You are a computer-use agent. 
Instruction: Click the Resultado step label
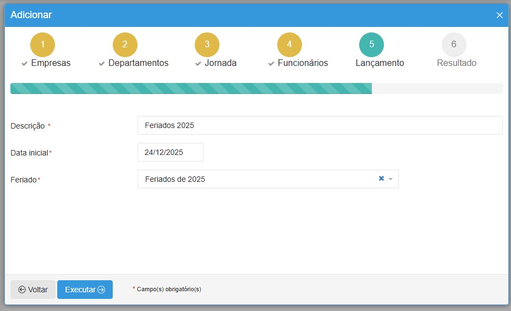pyautogui.click(x=457, y=63)
